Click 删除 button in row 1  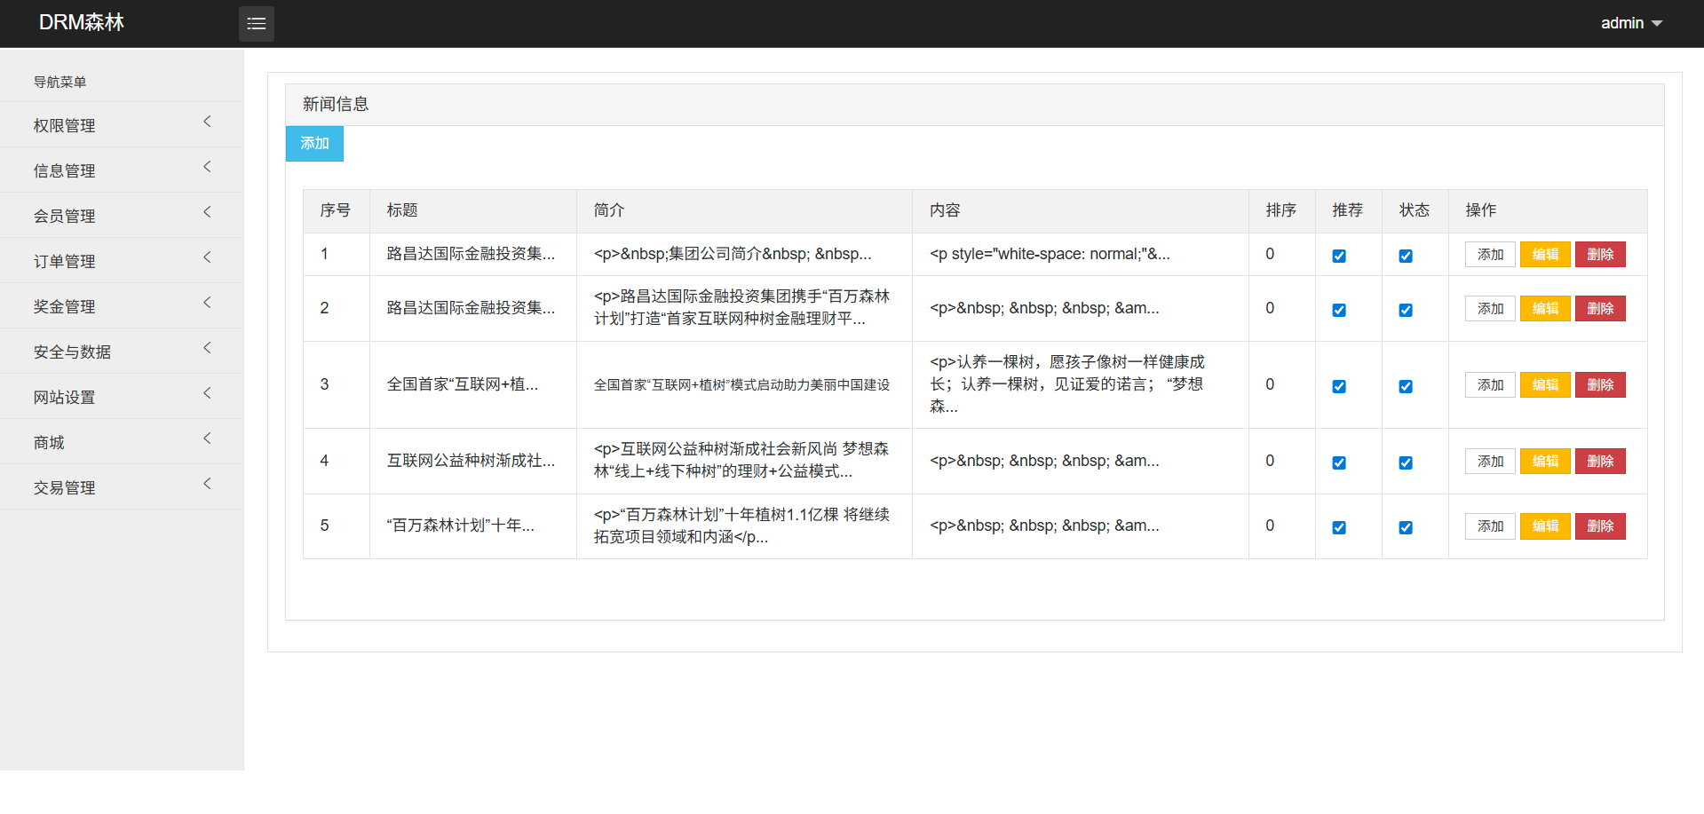[1600, 255]
